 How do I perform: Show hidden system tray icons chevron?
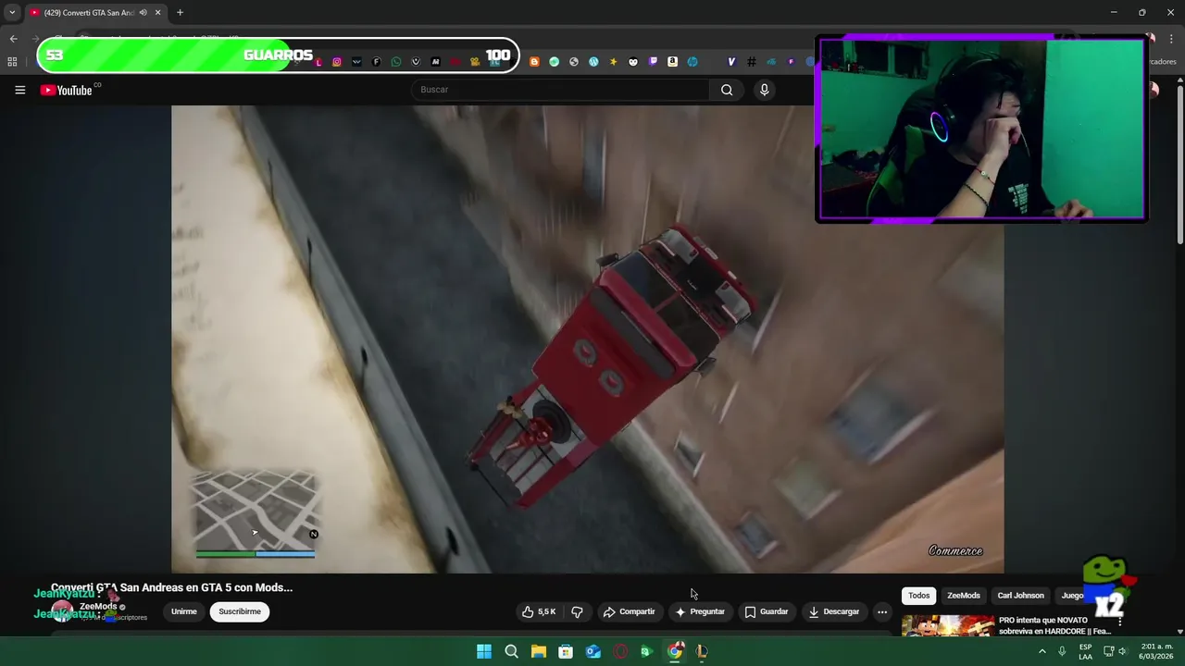pyautogui.click(x=1042, y=651)
